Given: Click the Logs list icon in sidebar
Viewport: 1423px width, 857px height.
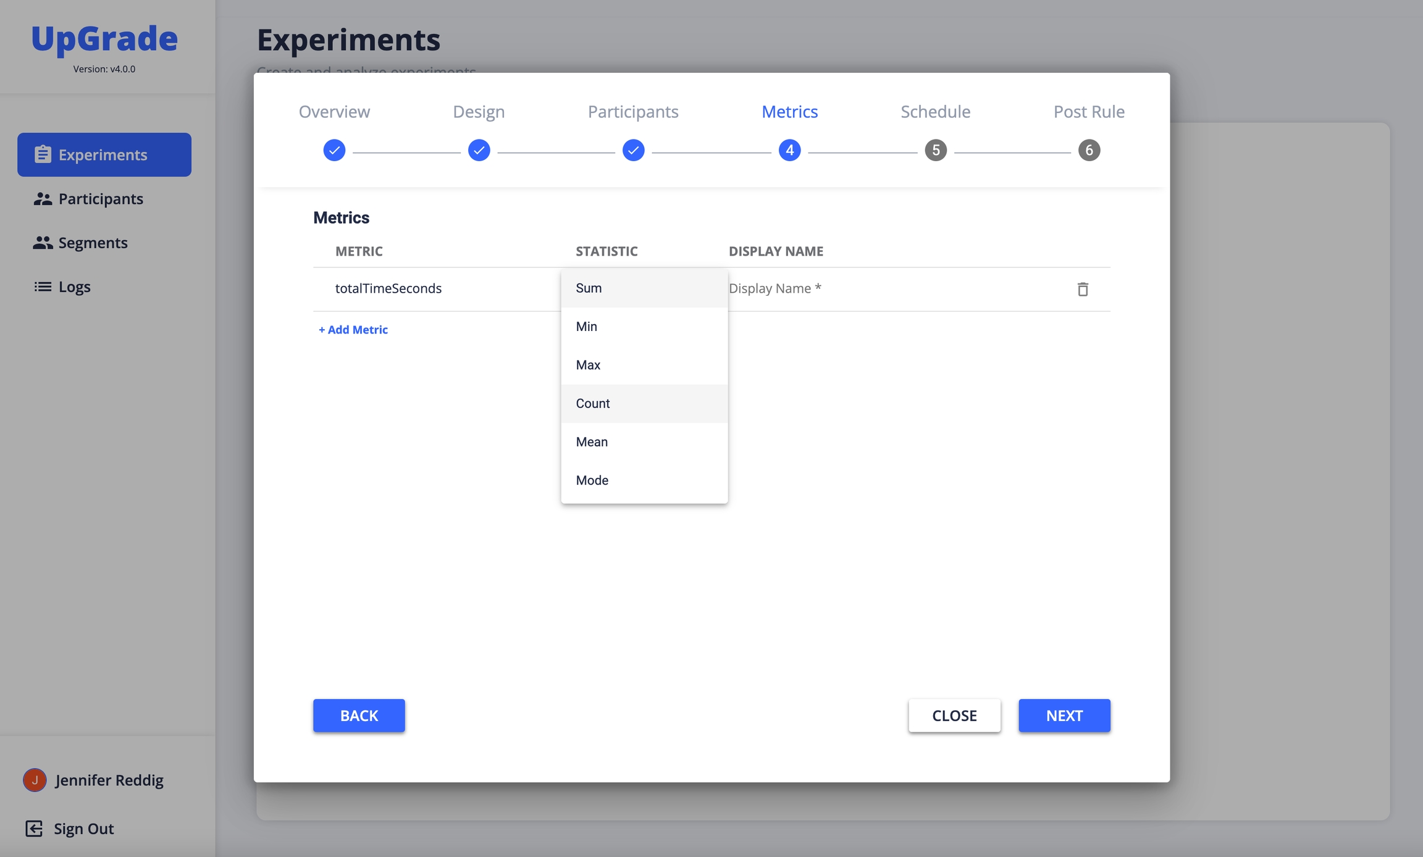Looking at the screenshot, I should tap(43, 286).
